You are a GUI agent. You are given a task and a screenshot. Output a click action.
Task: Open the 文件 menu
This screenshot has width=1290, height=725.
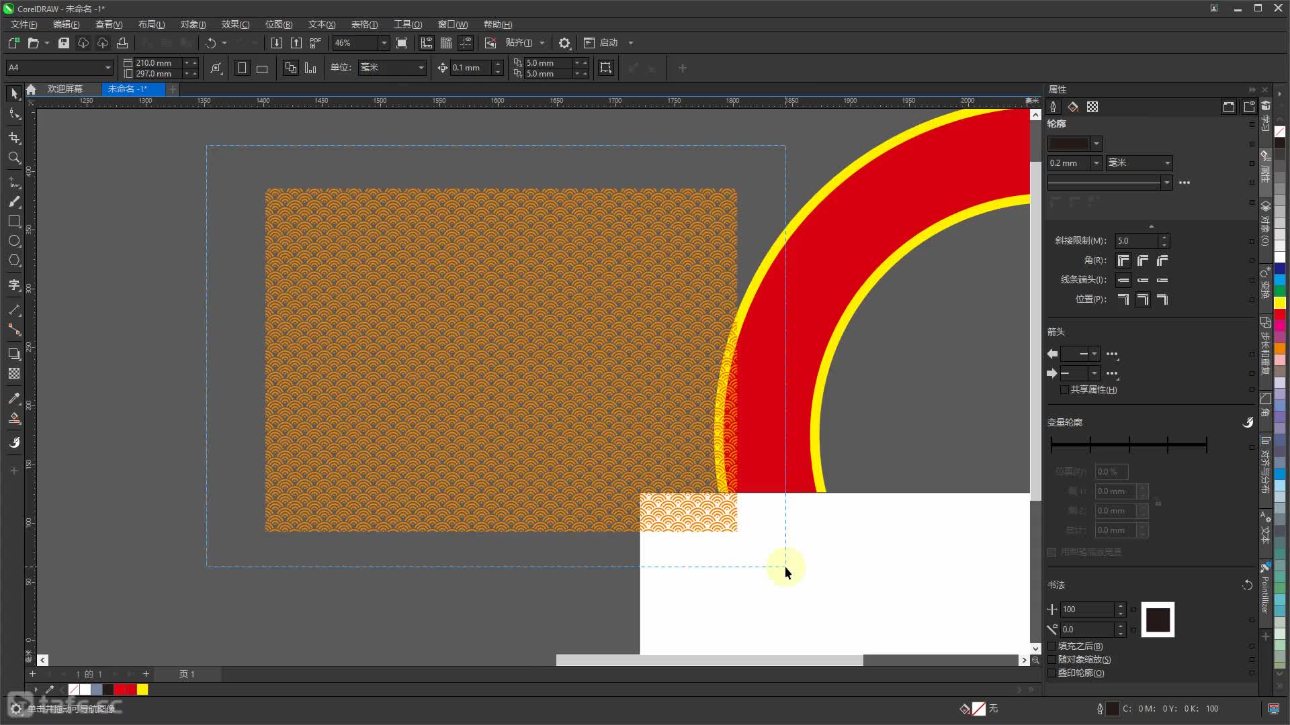24,25
